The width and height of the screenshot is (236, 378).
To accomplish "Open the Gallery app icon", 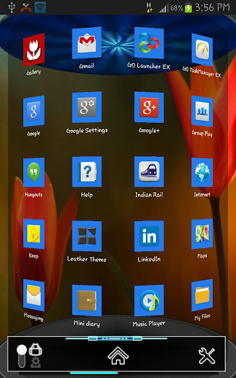I will tap(34, 50).
